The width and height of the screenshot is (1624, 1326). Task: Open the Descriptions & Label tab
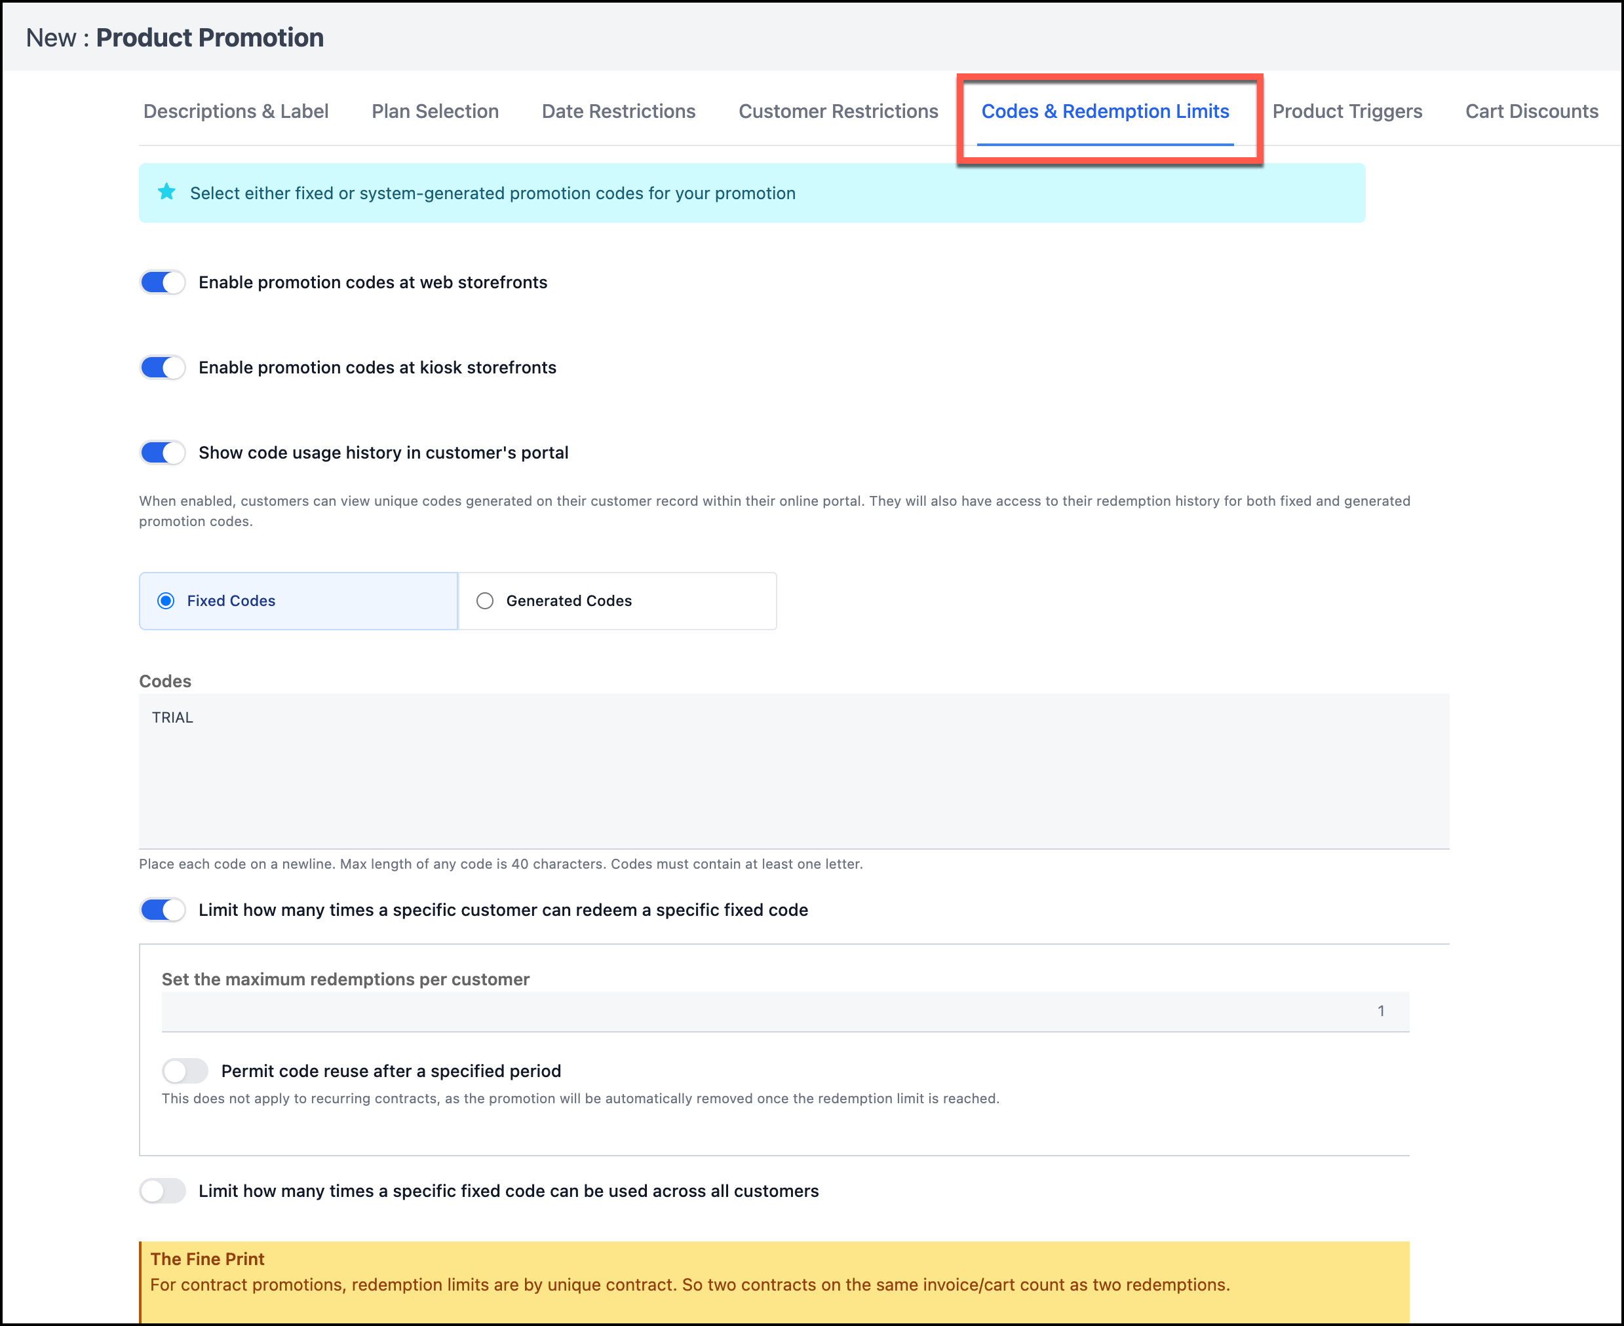235,111
